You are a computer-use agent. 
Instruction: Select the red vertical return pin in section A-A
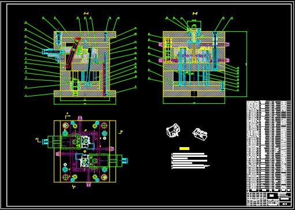tap(104, 80)
